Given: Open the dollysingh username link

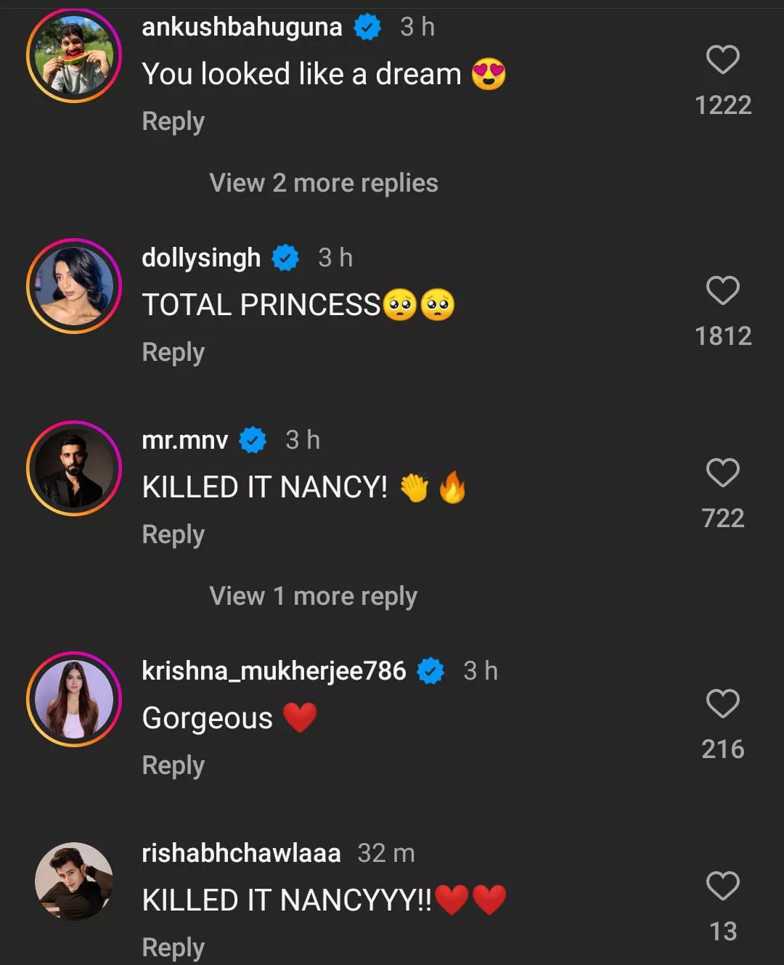Looking at the screenshot, I should coord(201,258).
